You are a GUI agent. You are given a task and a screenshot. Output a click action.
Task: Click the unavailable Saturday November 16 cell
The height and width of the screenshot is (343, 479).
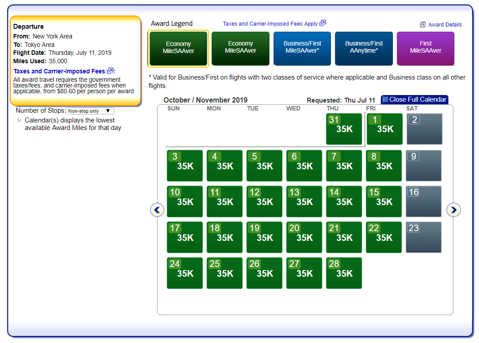(x=424, y=202)
